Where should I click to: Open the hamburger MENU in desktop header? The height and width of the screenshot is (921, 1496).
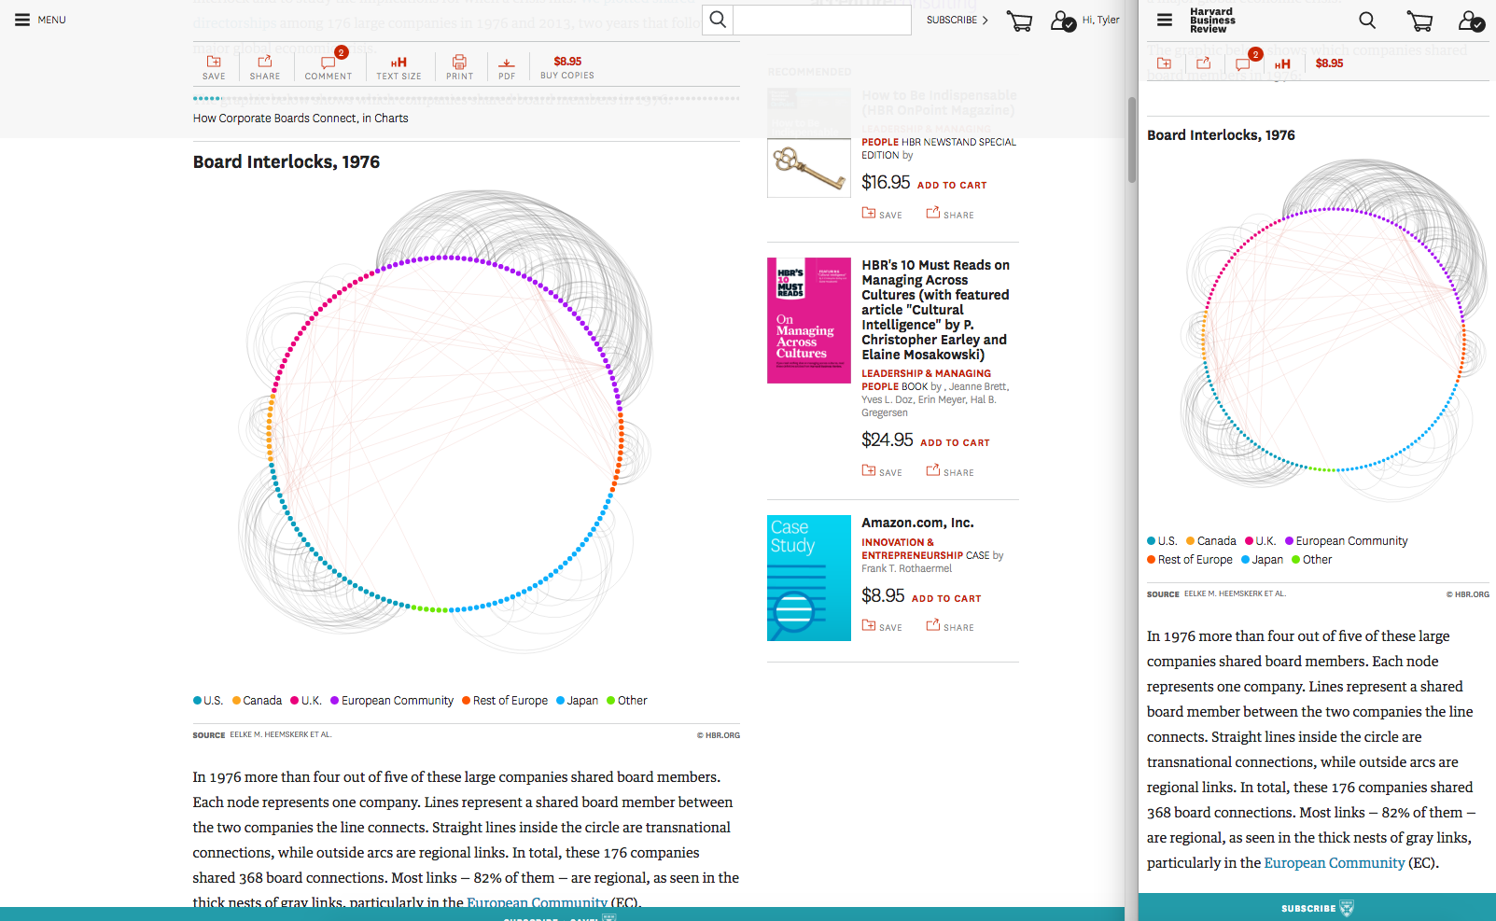[x=39, y=20]
